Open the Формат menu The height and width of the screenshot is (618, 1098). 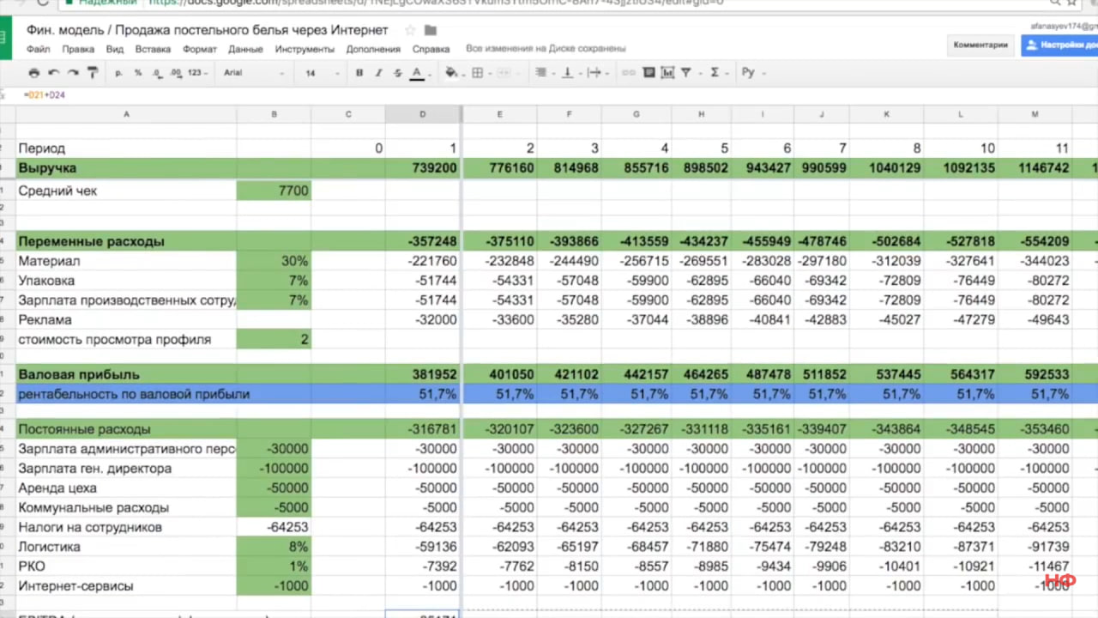click(199, 49)
